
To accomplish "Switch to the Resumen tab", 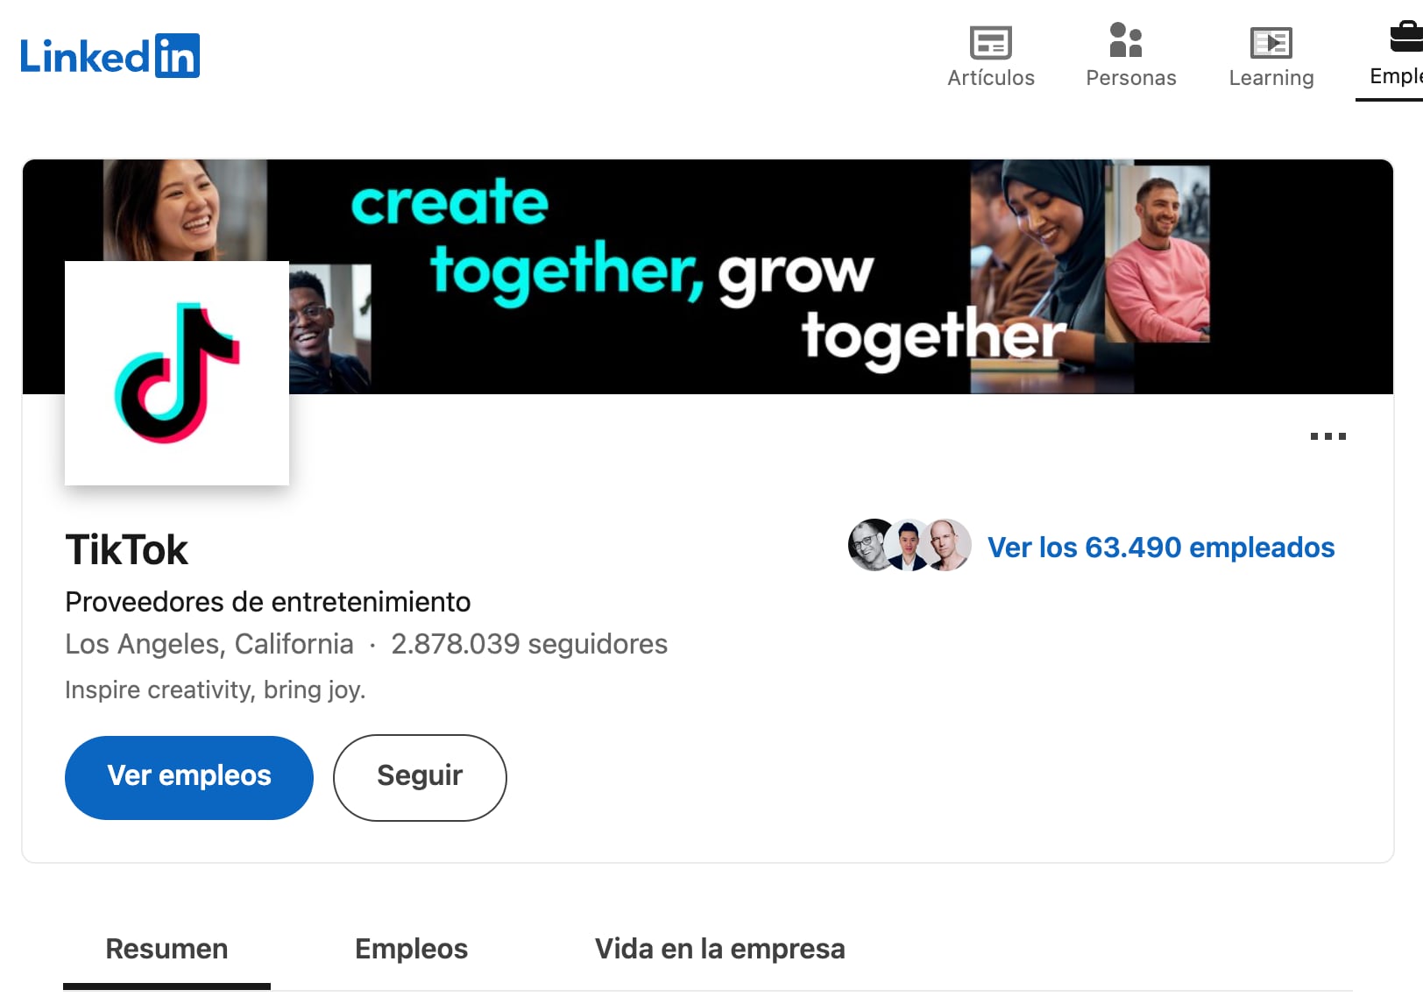I will pyautogui.click(x=166, y=950).
